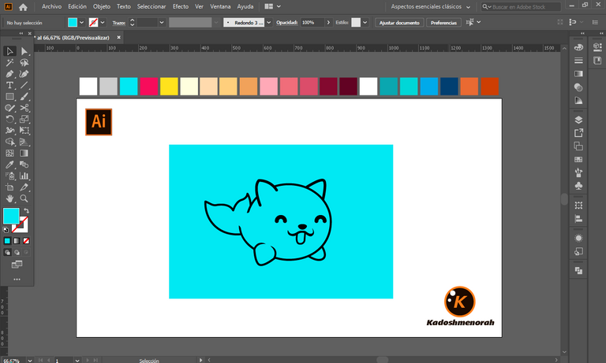Open the Symbols panel club icon

click(x=578, y=186)
